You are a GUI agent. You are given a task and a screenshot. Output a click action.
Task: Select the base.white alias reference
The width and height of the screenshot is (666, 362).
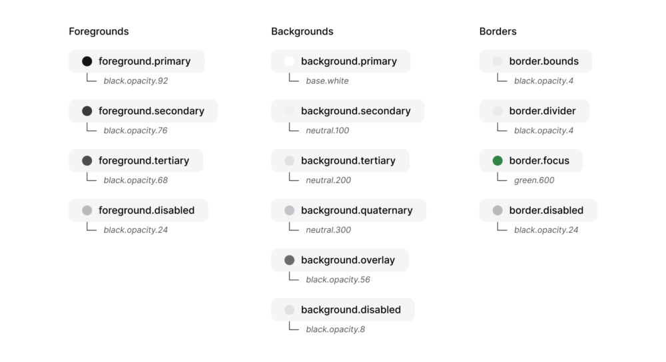click(327, 81)
